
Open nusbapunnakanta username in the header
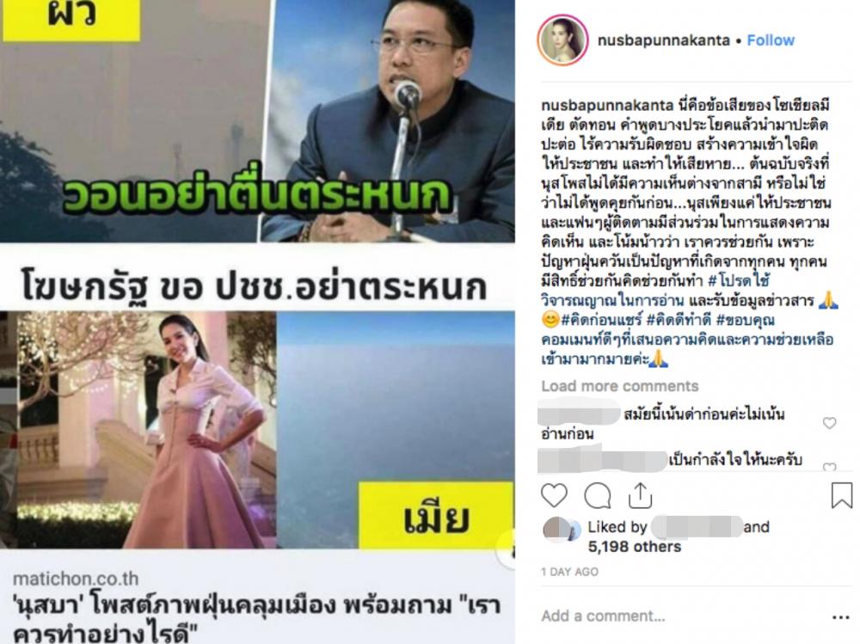pos(664,40)
